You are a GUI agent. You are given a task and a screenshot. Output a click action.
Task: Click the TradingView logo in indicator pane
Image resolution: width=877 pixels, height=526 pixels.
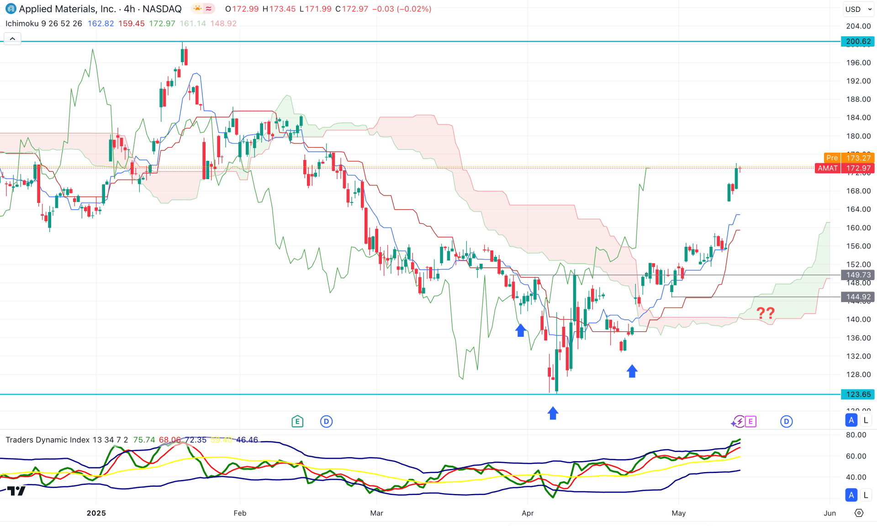pos(16,491)
